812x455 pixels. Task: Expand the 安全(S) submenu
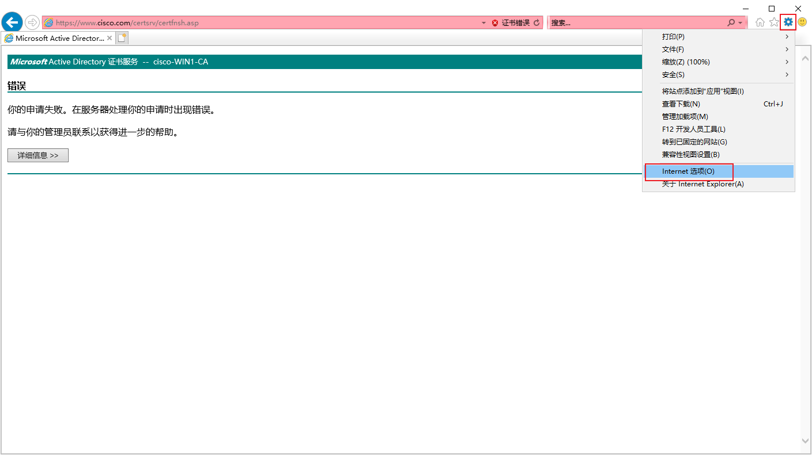tap(719, 75)
